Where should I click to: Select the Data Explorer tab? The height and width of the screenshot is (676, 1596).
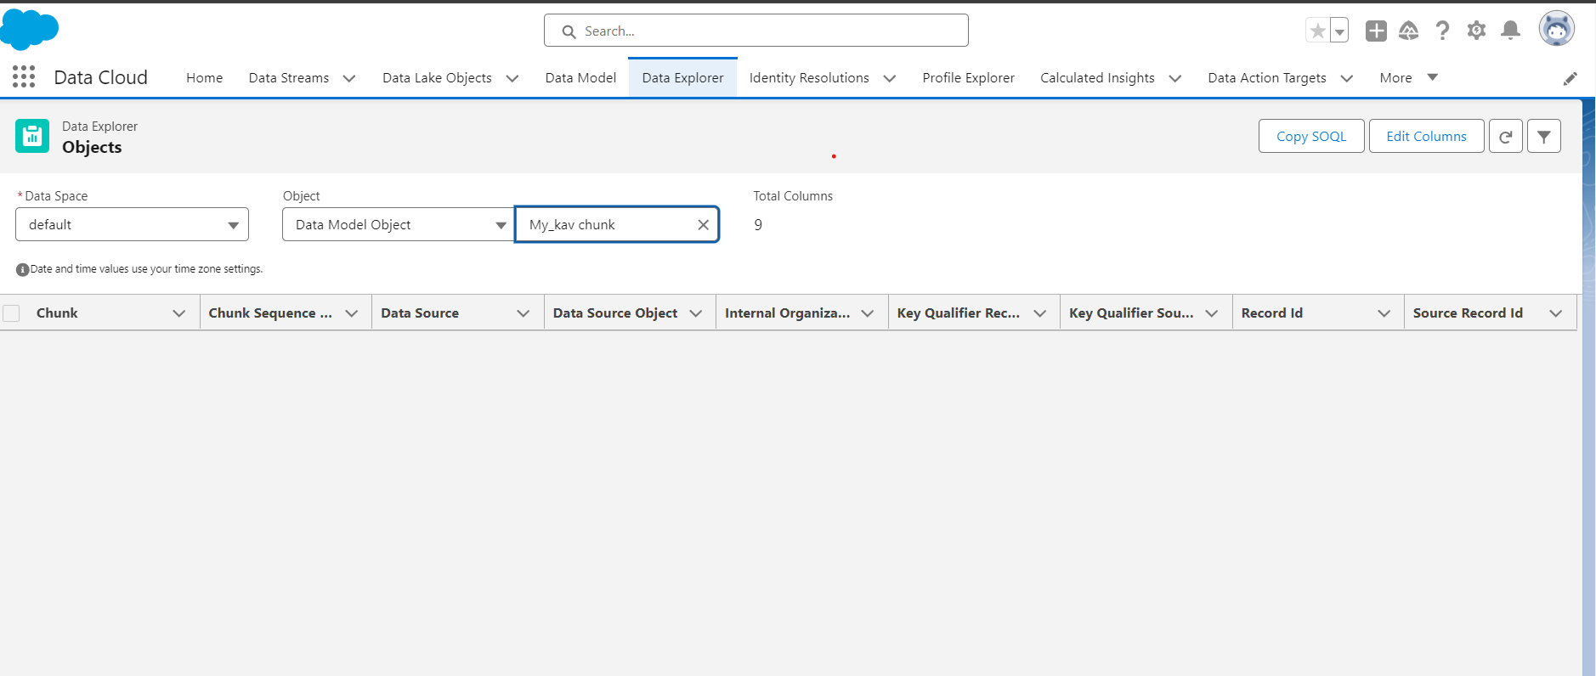coord(682,78)
